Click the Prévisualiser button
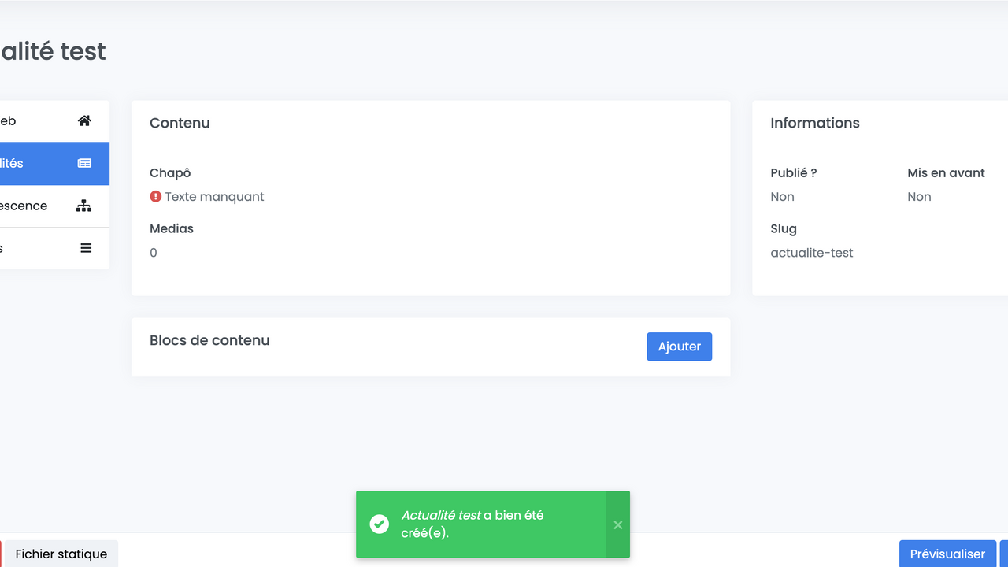The width and height of the screenshot is (1008, 567). point(947,554)
